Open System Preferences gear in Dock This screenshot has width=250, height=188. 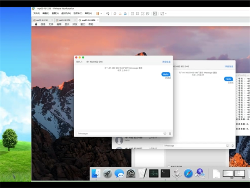click(x=131, y=173)
